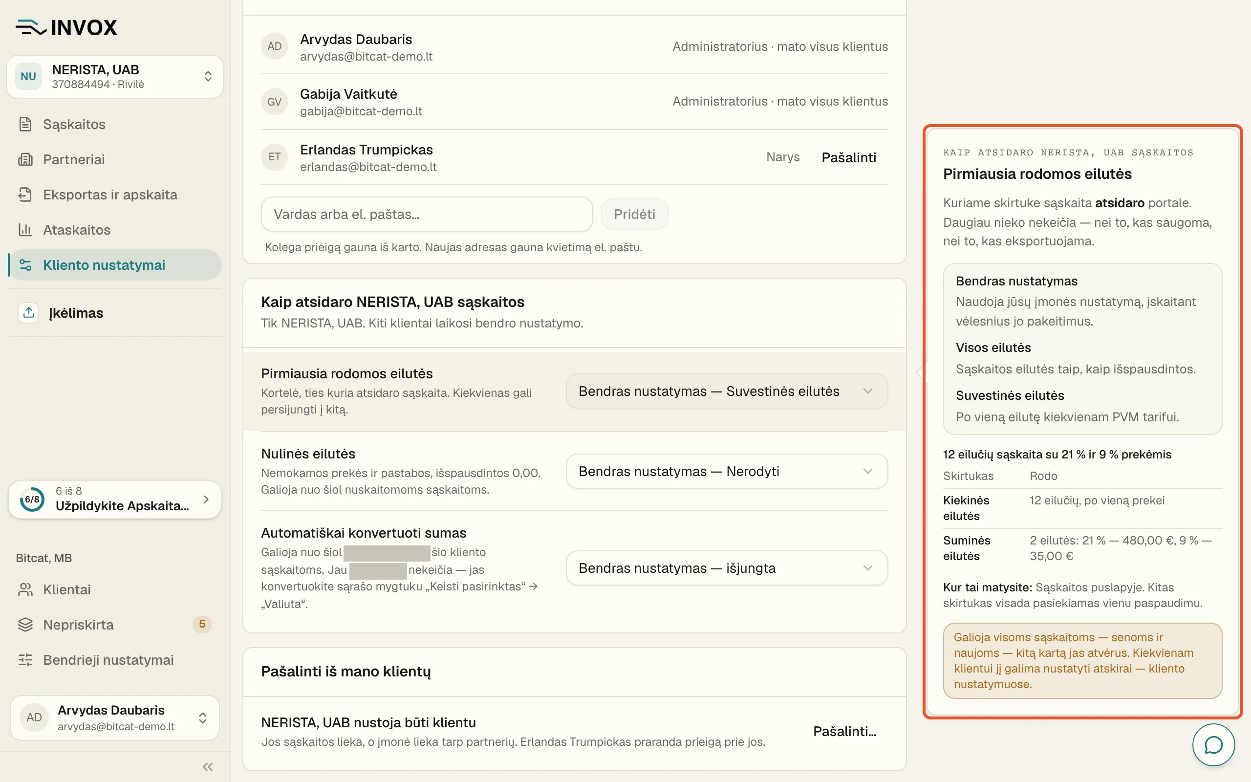Click the Narys role label
This screenshot has height=782, width=1251.
[x=783, y=157]
